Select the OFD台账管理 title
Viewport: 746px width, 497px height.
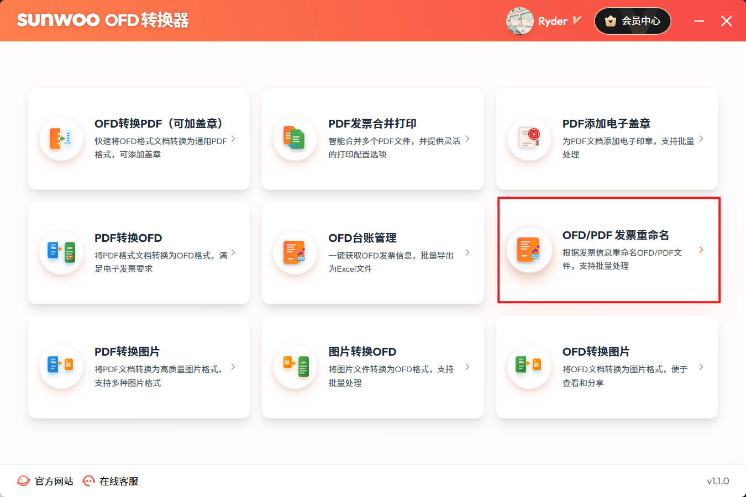click(x=363, y=238)
